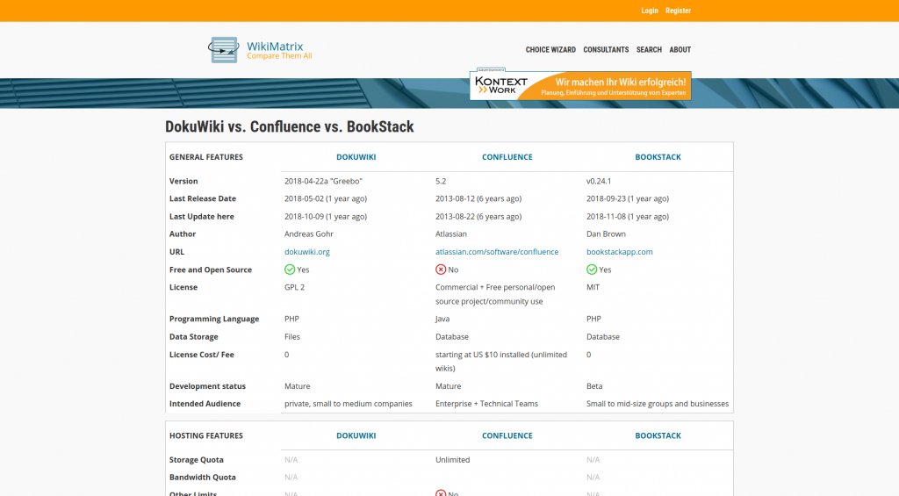Click the Last Release Date row label
Image resolution: width=899 pixels, height=496 pixels.
pos(203,198)
